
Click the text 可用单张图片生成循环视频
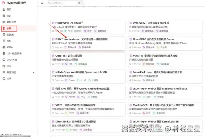[143, 76]
